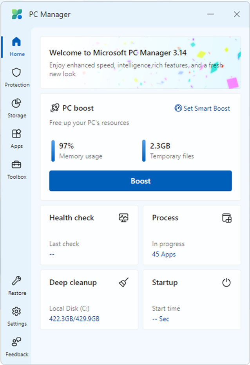Click the 'PC boost' heading text
The image size is (250, 365).
tap(78, 108)
